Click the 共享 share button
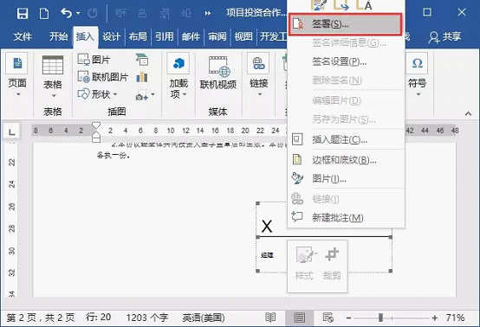Viewport: 480px width, 327px height. [x=444, y=37]
